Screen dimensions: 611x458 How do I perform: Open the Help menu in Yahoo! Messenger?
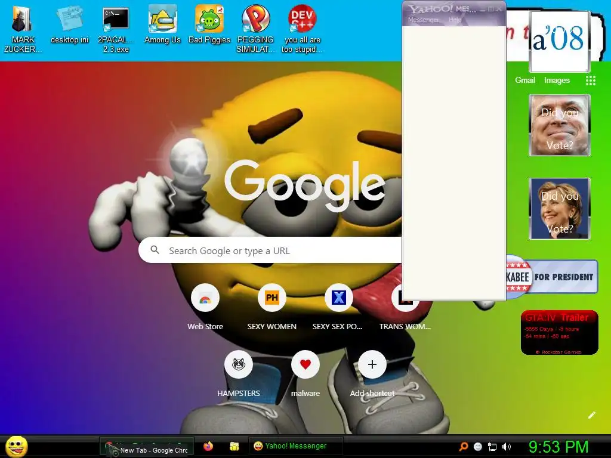(x=455, y=20)
